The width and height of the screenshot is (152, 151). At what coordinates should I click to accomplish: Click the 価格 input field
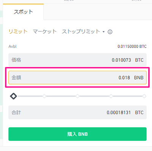tap(78, 60)
